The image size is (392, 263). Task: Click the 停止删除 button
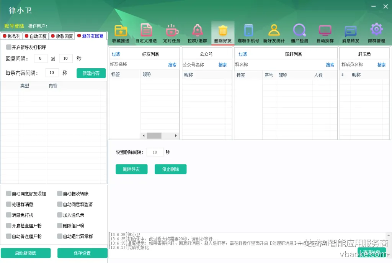tap(170, 169)
